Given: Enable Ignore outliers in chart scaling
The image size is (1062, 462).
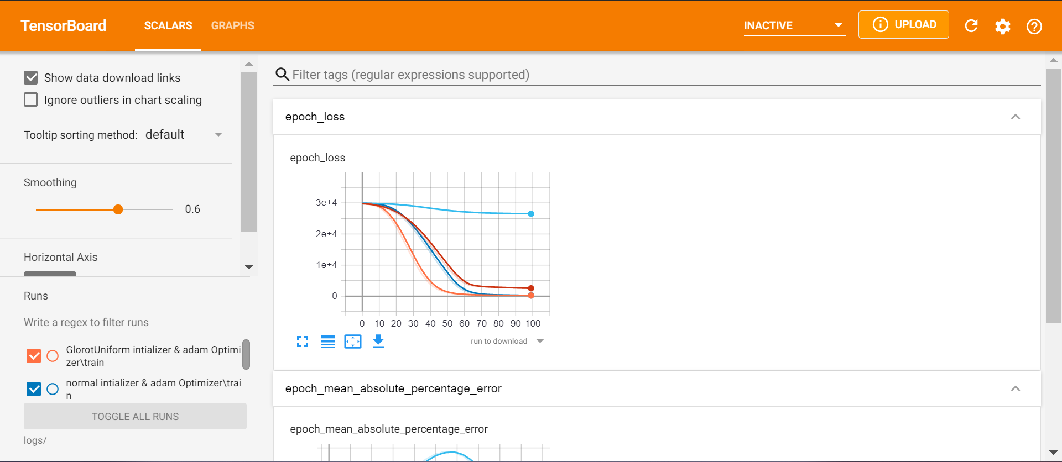Looking at the screenshot, I should 31,100.
